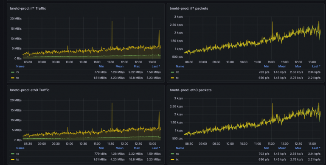The height and width of the screenshot is (165, 326).
Task: Click 1.28 MB/s rx Mean in eth0 Traffic
Action: [x=118, y=154]
